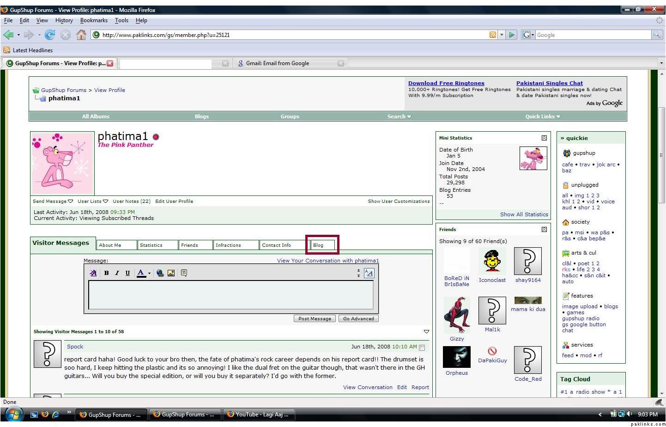This screenshot has height=427, width=666.
Task: Open the Bookmarks menu
Action: click(94, 20)
